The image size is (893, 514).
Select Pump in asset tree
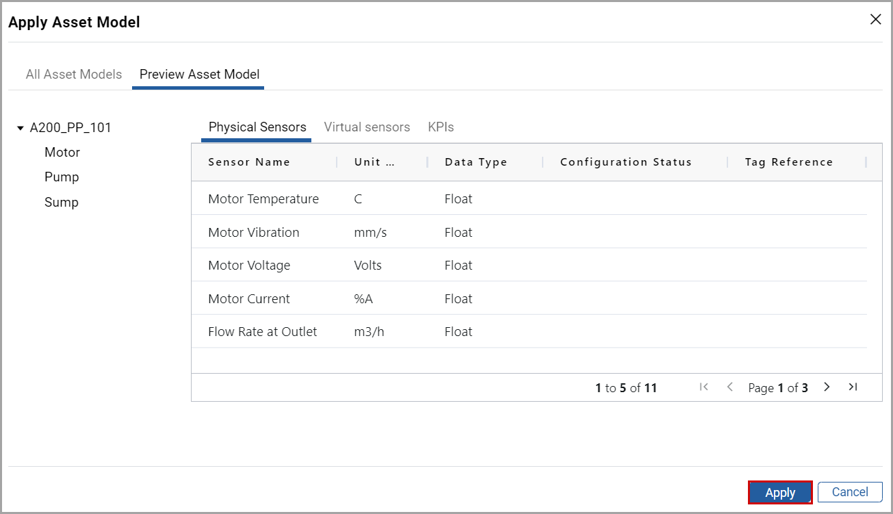tap(62, 177)
